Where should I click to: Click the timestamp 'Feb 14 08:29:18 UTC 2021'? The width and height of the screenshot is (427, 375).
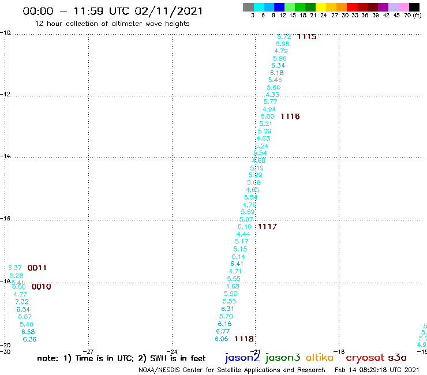point(377,370)
